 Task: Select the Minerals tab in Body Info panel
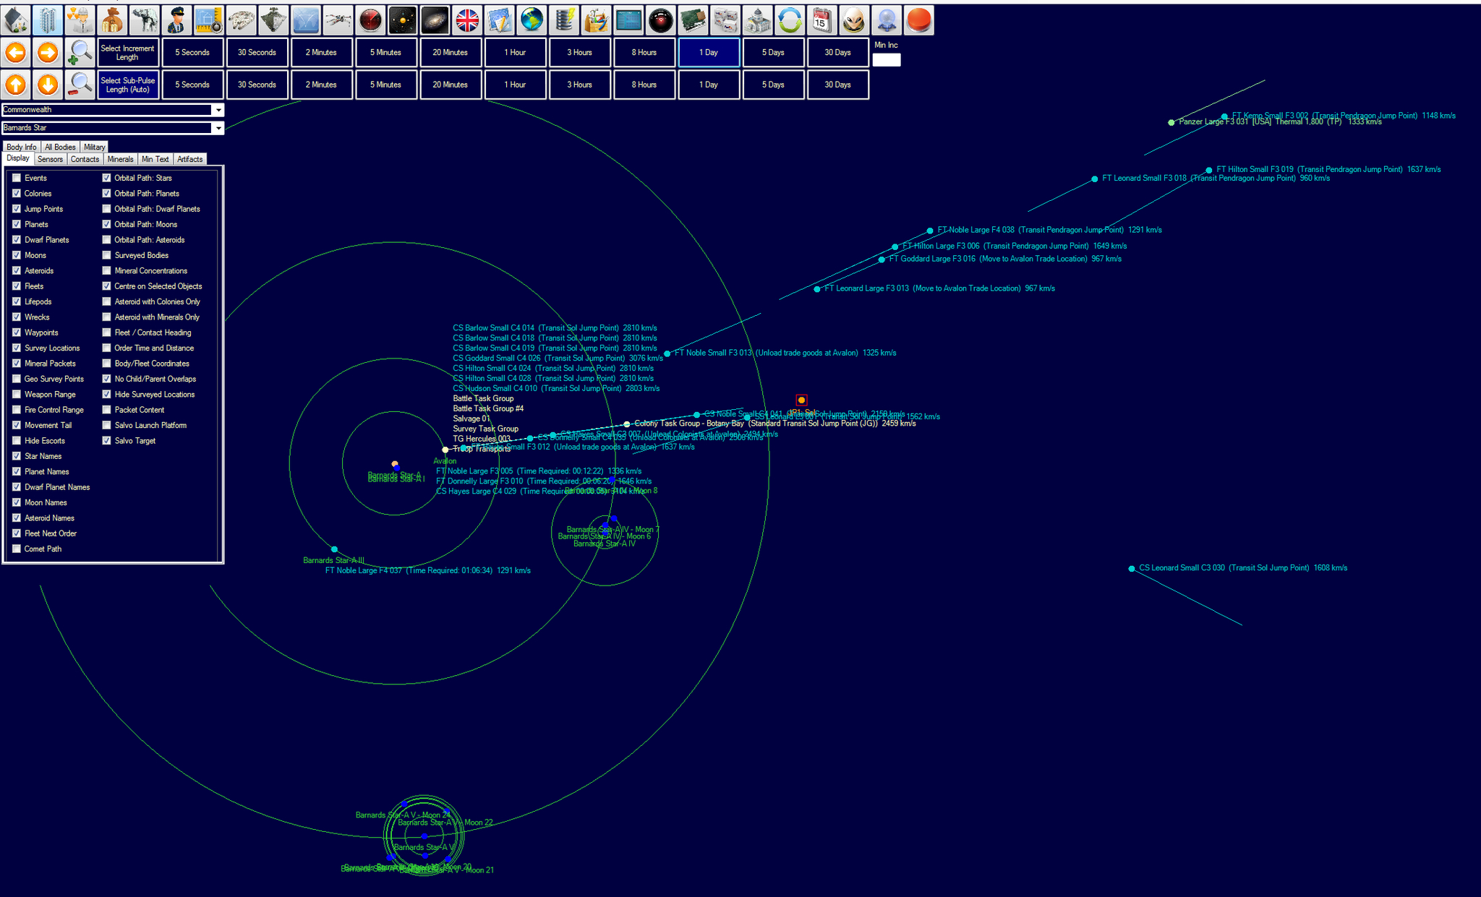pyautogui.click(x=119, y=159)
